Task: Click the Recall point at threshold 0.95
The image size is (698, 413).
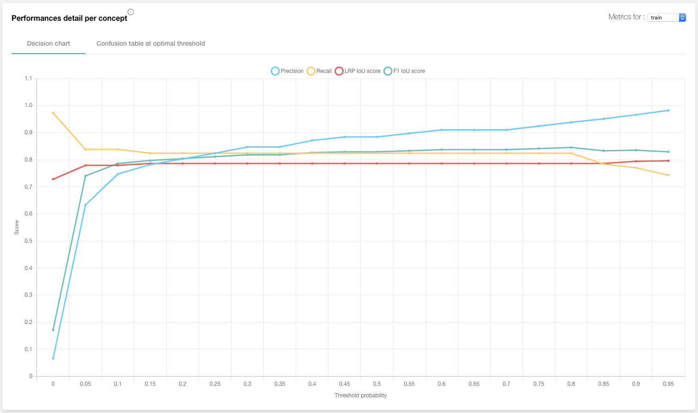Action: pyautogui.click(x=668, y=175)
